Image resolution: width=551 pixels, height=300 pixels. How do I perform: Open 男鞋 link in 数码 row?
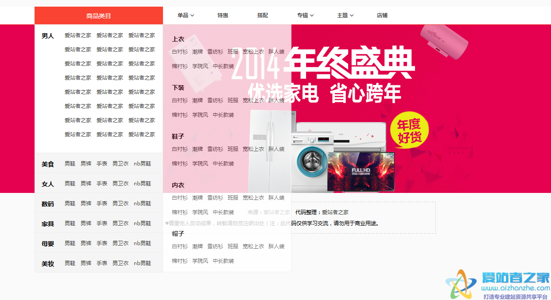coord(70,204)
